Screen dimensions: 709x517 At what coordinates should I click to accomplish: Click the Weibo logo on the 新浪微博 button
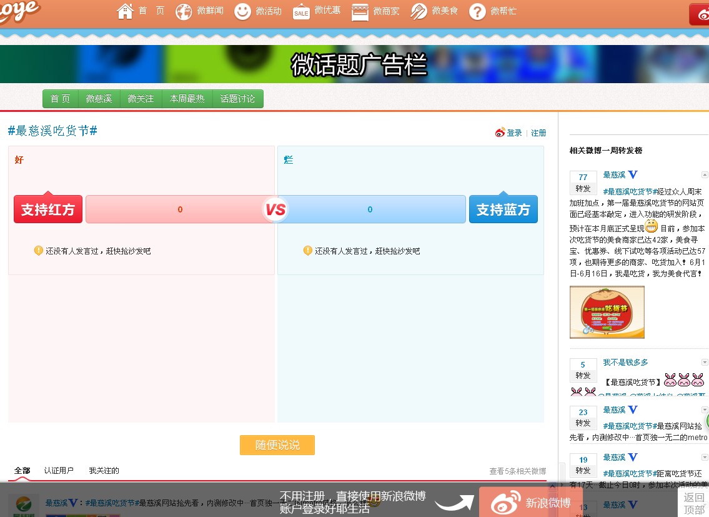[x=506, y=503]
